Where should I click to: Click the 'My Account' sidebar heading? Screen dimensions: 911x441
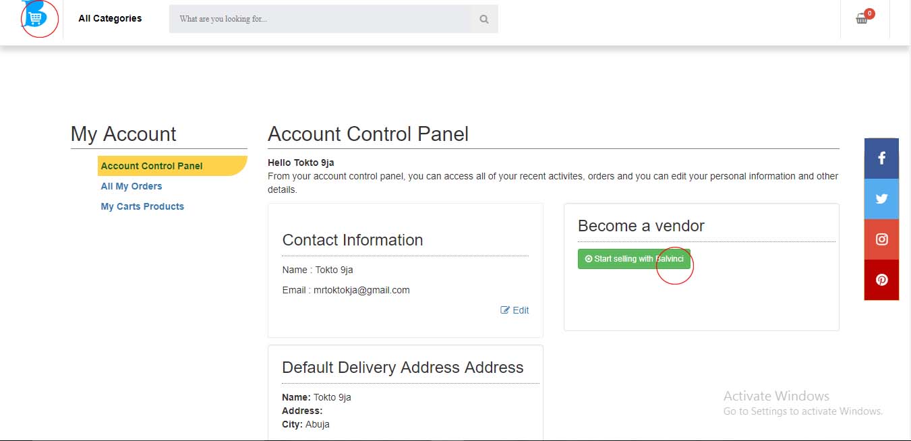pos(123,134)
